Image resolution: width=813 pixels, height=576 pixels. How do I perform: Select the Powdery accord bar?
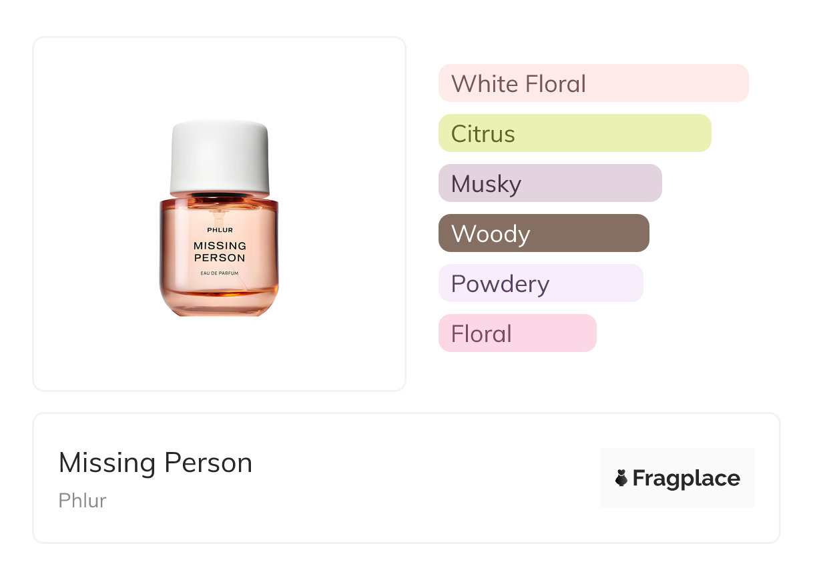click(x=541, y=283)
